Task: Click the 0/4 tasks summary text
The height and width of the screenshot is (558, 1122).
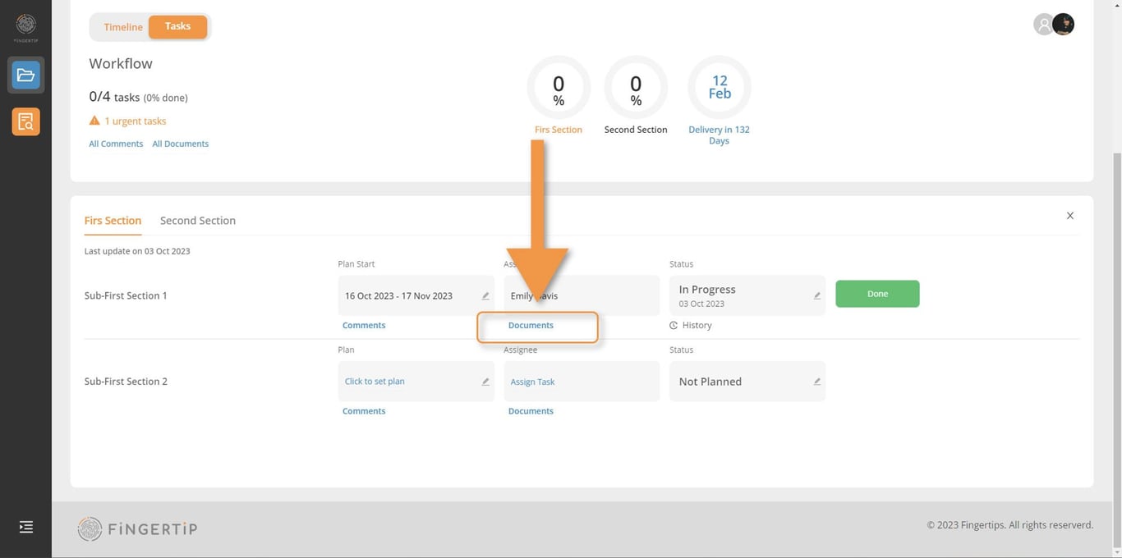Action: (x=138, y=97)
